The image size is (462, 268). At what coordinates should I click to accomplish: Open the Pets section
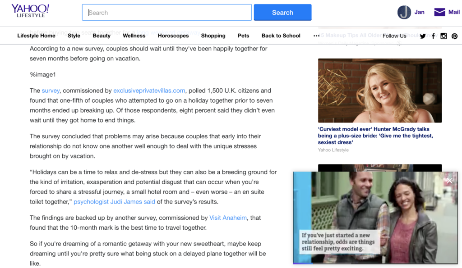[x=243, y=36]
